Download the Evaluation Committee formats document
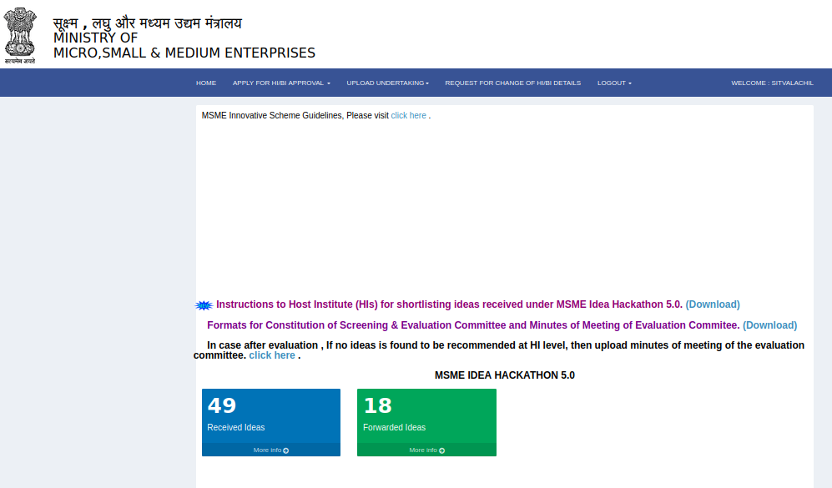The image size is (832, 488). 769,324
